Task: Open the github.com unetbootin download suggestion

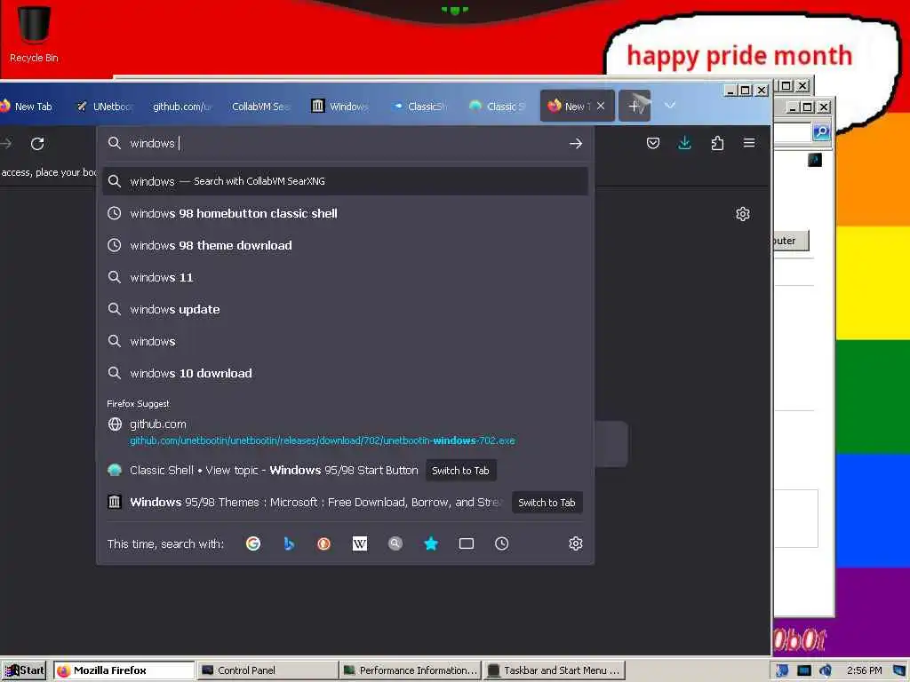Action: point(346,432)
